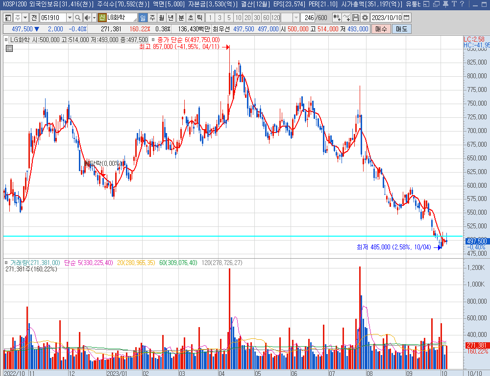Click the question mark help icon
Screen dimensions: 490x376
coord(462,4)
